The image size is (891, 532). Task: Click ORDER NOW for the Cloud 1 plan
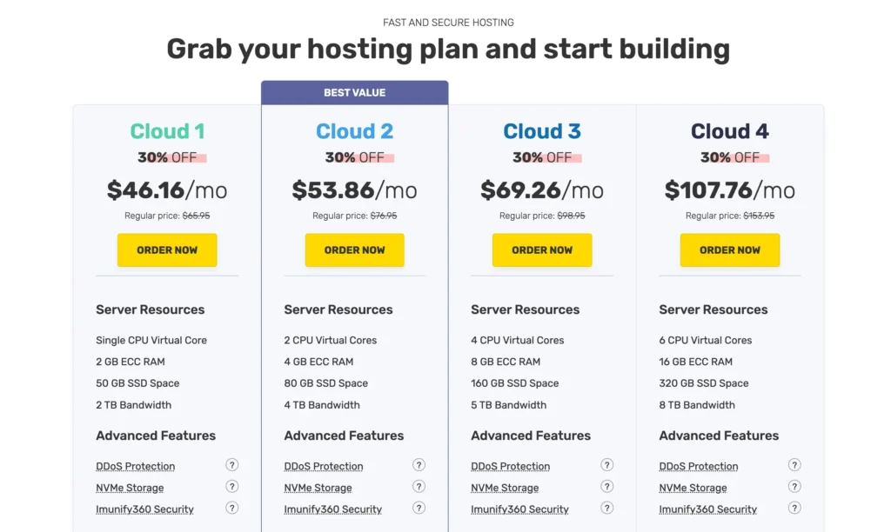tap(167, 249)
